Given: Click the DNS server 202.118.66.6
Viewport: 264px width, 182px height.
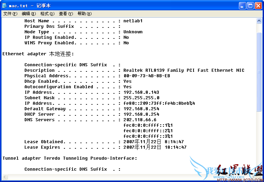Looking at the screenshot, I should click(x=140, y=120).
